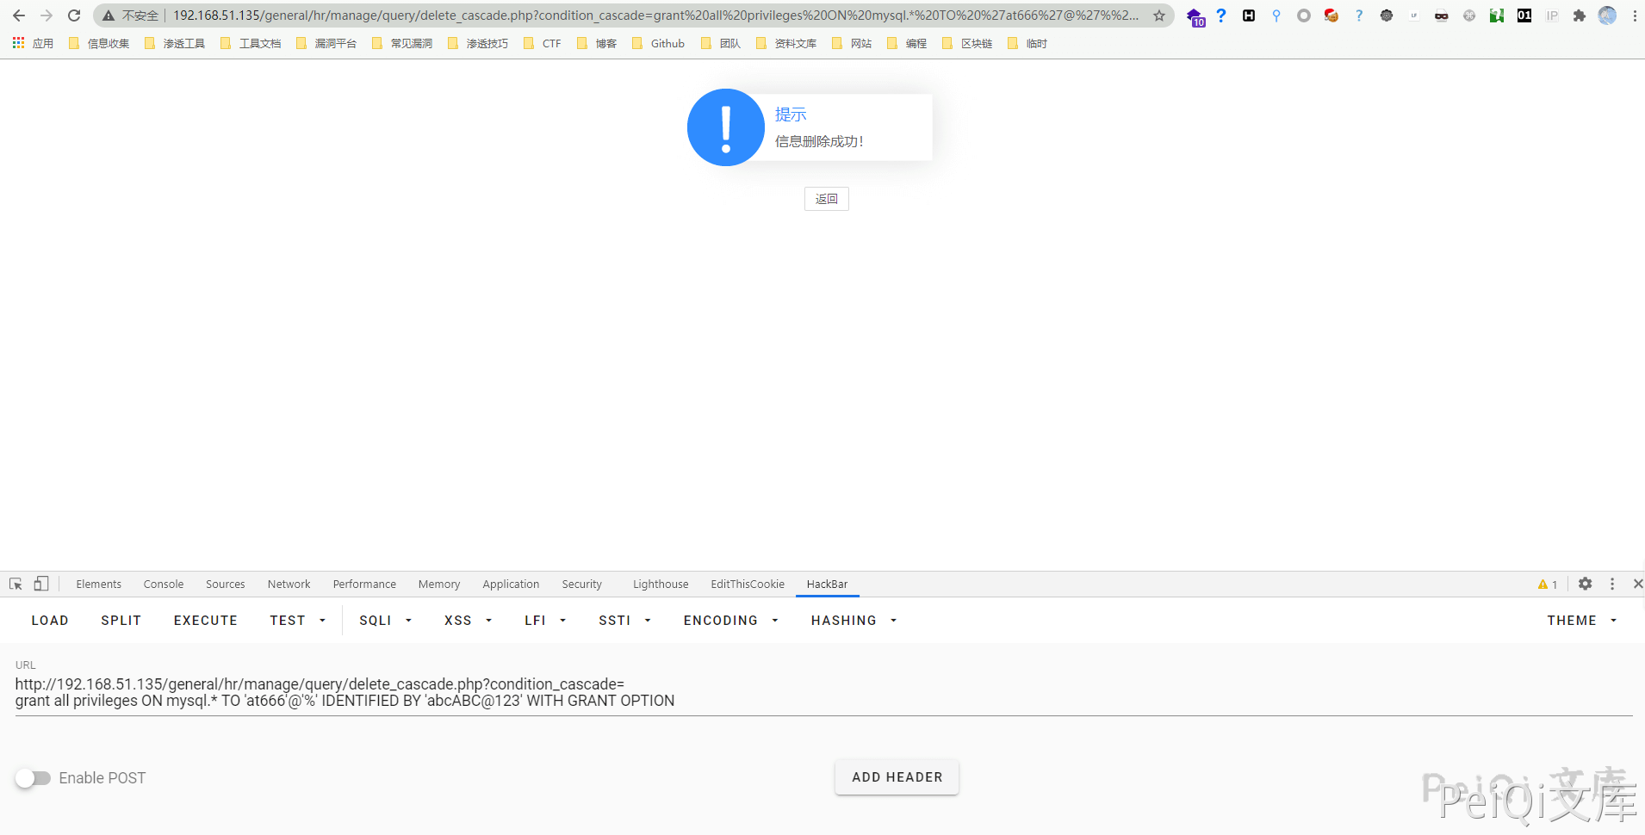Go forward in browser history
The image size is (1645, 835).
coord(47,15)
